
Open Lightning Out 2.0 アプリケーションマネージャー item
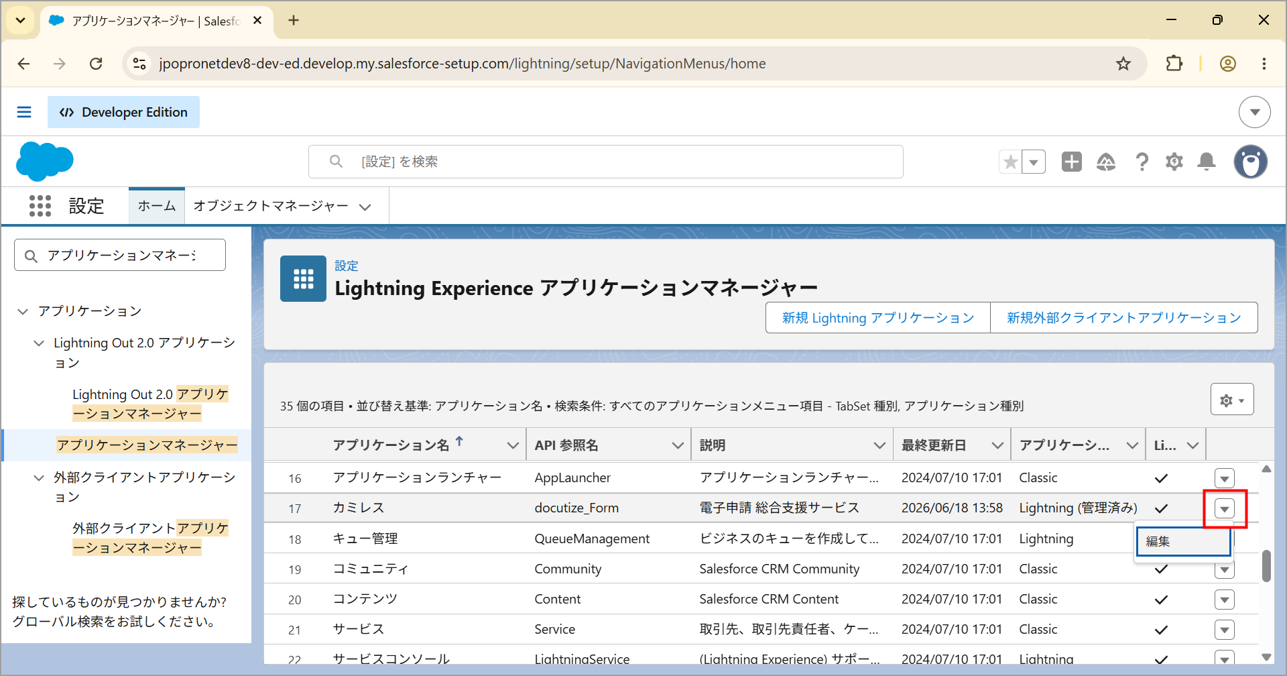[150, 404]
